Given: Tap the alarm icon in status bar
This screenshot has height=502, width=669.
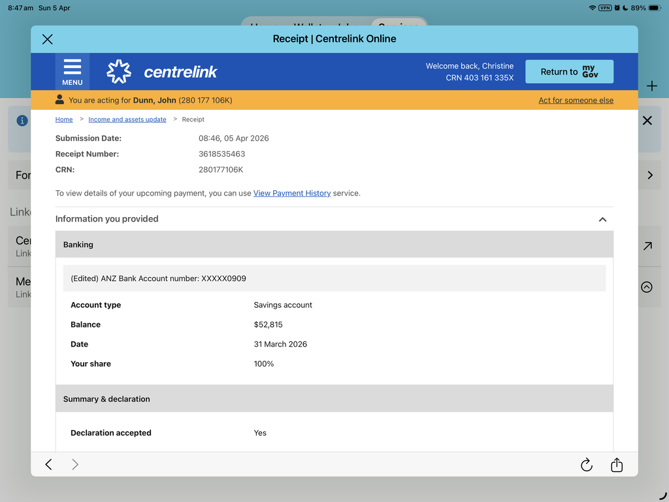Looking at the screenshot, I should 617,8.
